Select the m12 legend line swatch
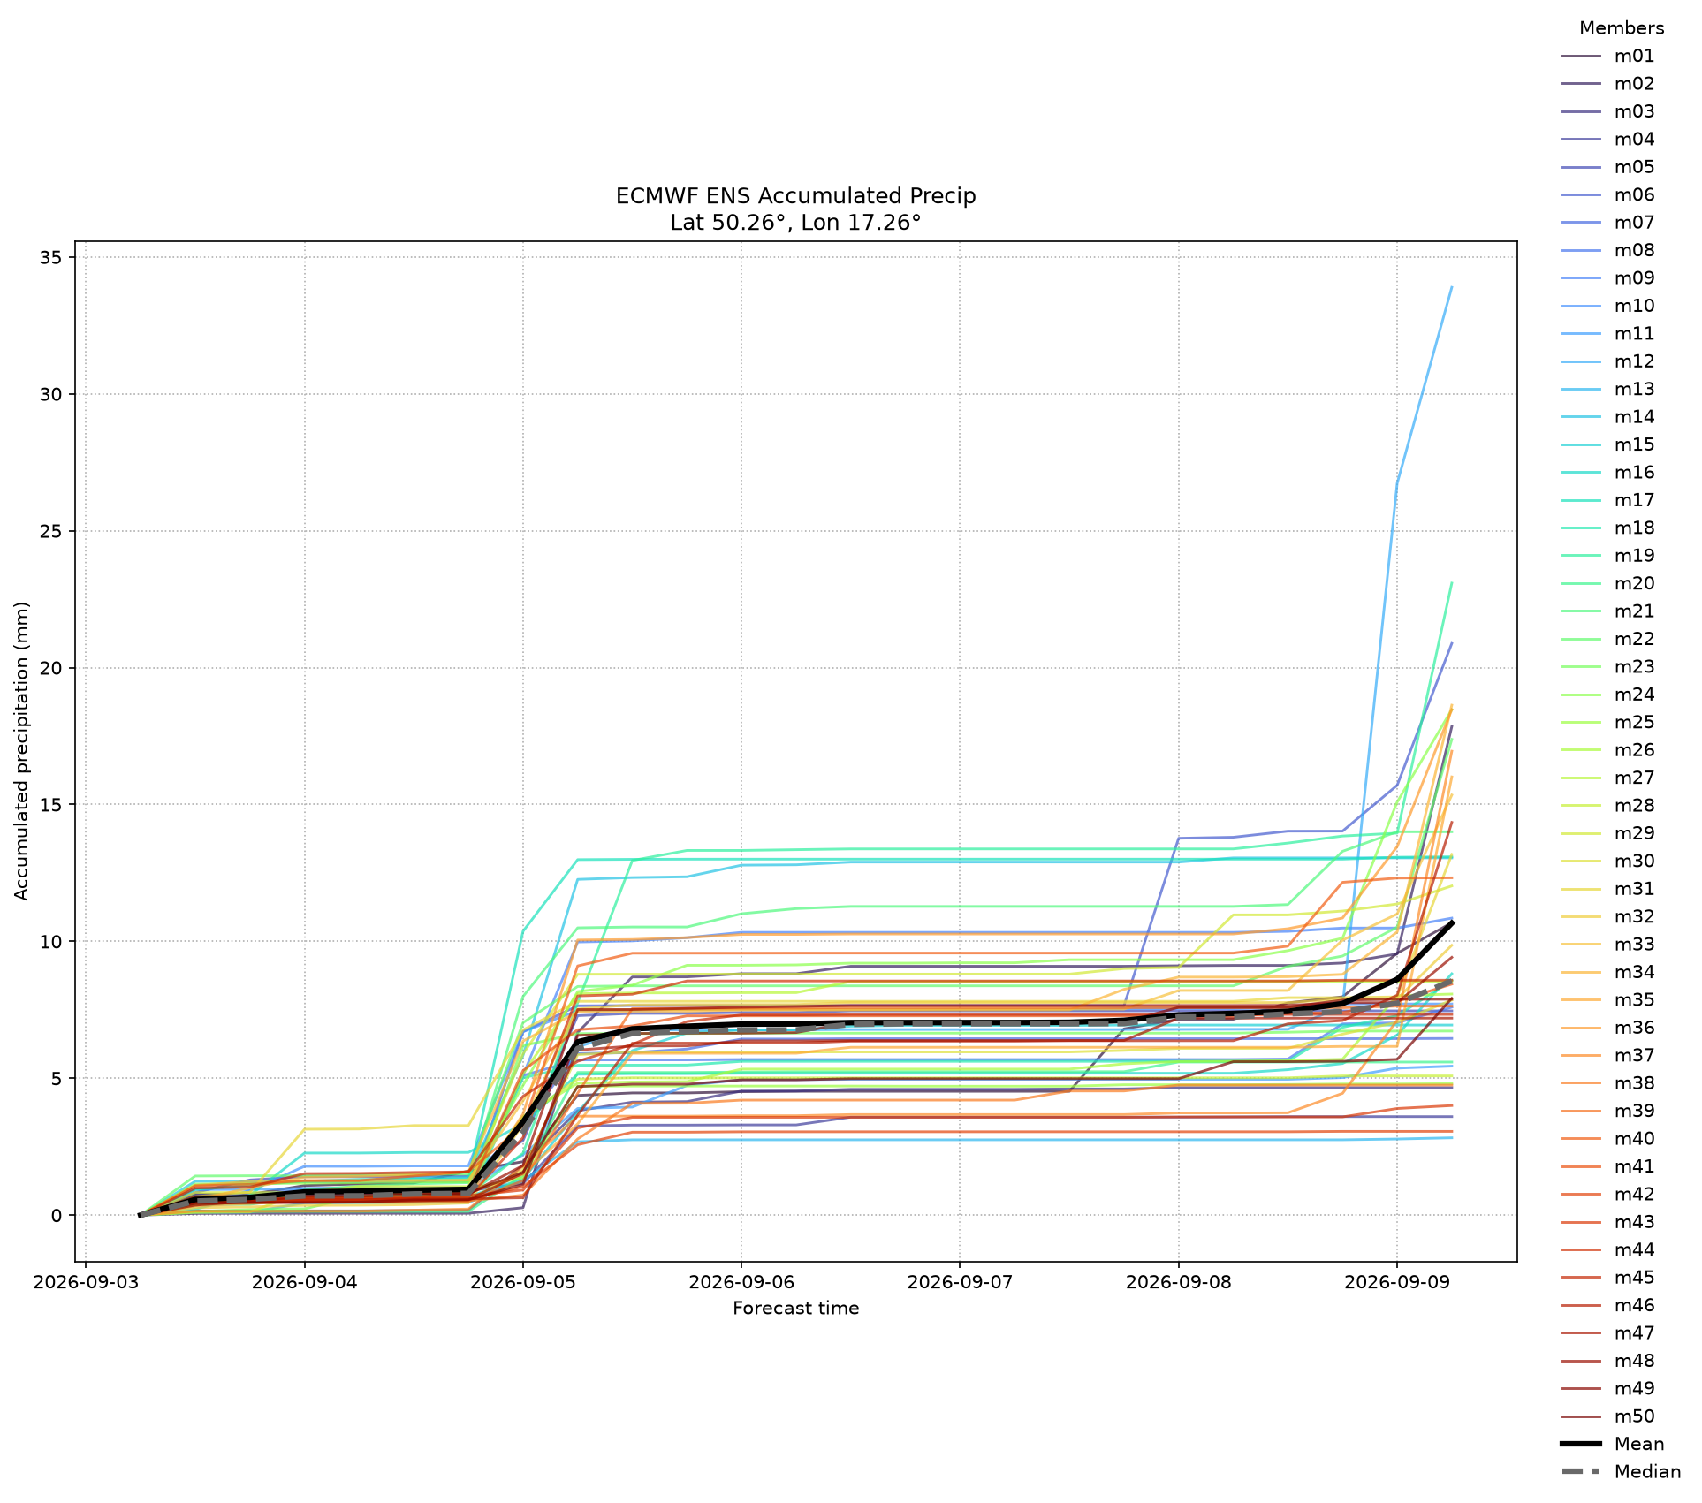1702x1503 pixels. click(x=1581, y=362)
